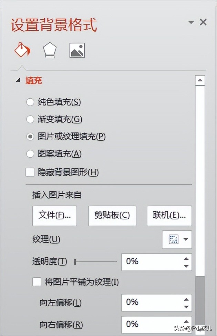Decrease 向左偏移 with down arrow
The width and height of the screenshot is (217, 336).
(x=186, y=307)
